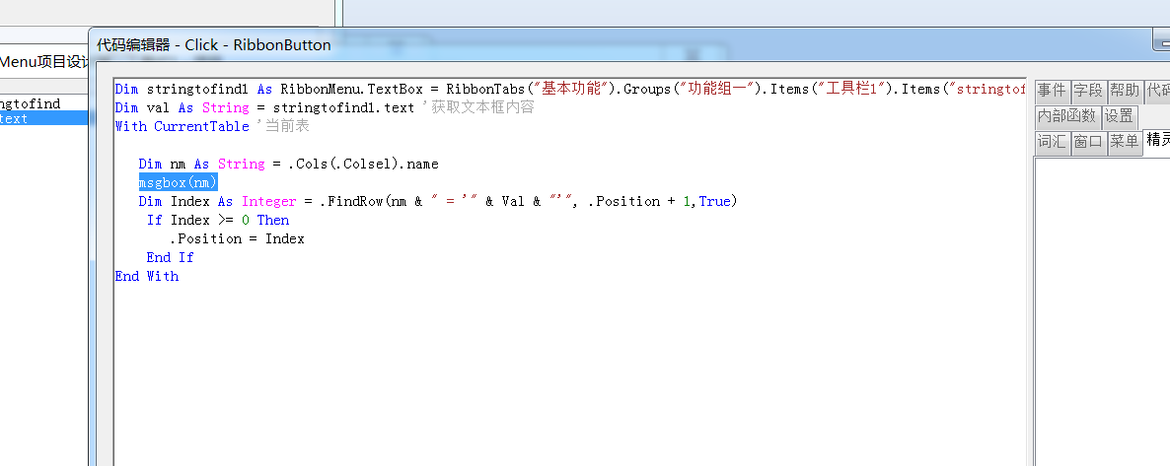Image resolution: width=1170 pixels, height=466 pixels.
Task: Switch to the 窗口 tab
Action: click(1088, 142)
